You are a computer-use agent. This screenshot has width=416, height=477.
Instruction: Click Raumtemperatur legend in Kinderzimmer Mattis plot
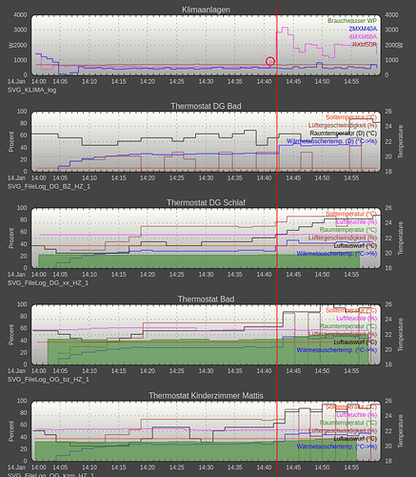348,423
